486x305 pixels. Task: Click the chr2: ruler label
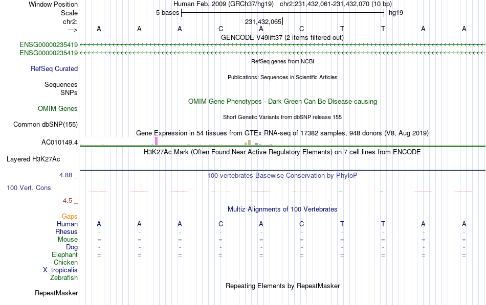(x=70, y=21)
